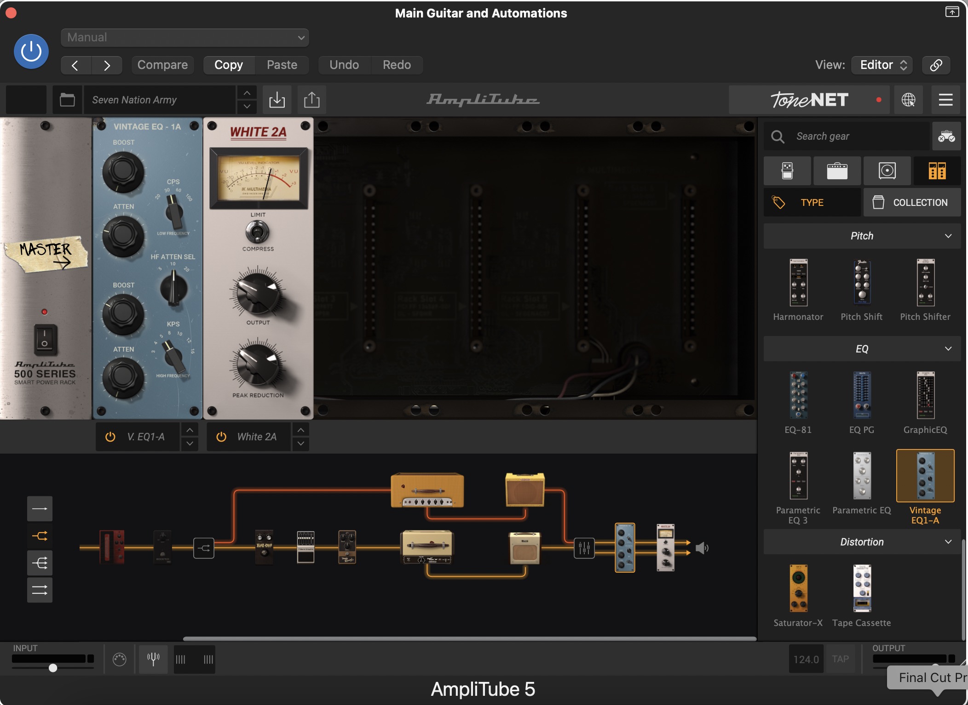Select the EQ-81 module
Image resolution: width=968 pixels, height=705 pixels.
(798, 403)
